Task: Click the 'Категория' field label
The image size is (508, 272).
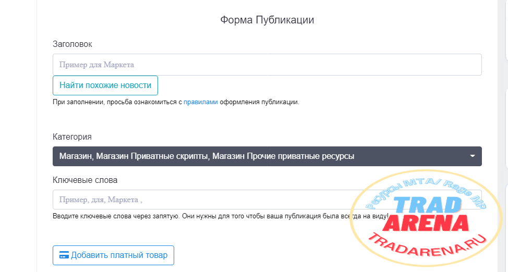Action: coord(72,137)
